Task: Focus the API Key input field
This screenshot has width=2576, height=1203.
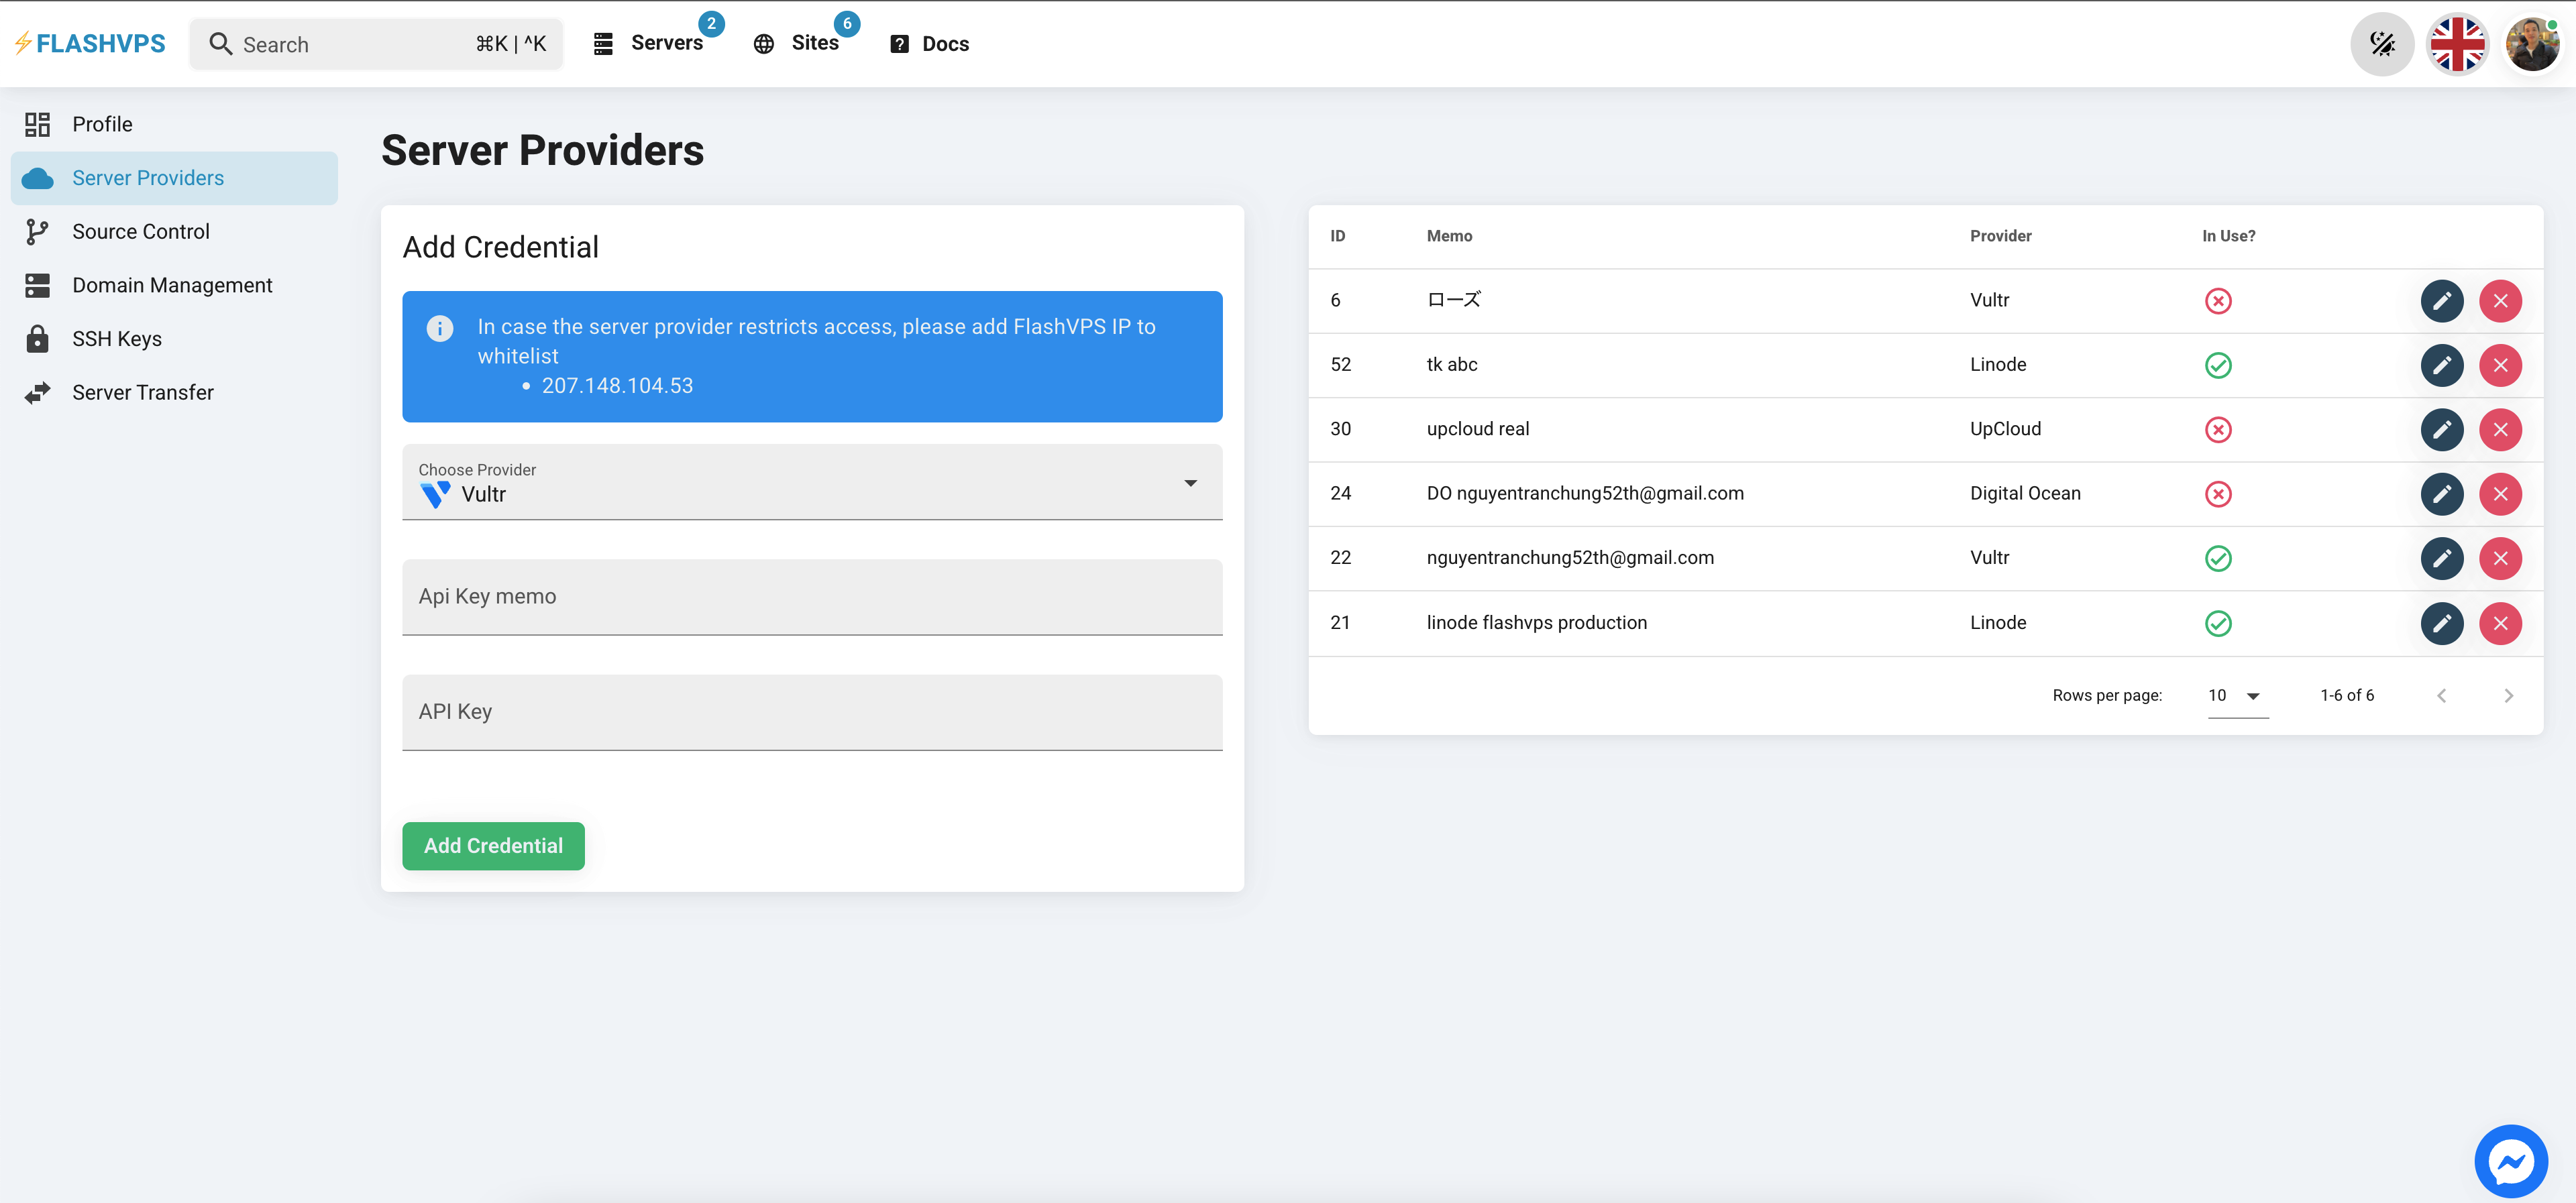Action: pos(812,712)
